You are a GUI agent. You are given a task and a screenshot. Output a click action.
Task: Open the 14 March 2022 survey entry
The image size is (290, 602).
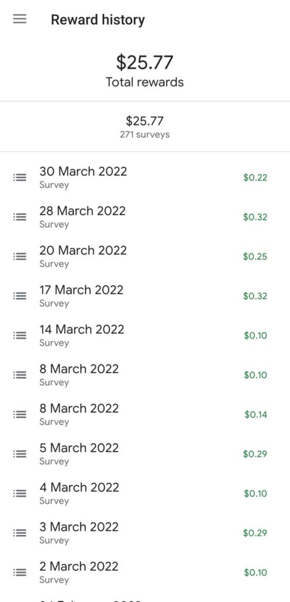(145, 336)
